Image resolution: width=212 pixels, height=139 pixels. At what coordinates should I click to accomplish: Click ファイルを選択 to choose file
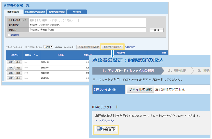tap(140, 90)
